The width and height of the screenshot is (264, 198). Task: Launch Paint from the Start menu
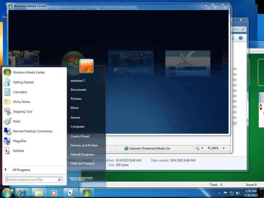35,121
